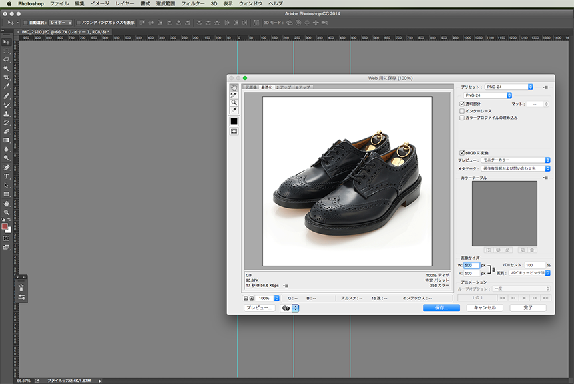Select Slice Select tool in Save for Web
The height and width of the screenshot is (384, 574).
click(x=234, y=95)
